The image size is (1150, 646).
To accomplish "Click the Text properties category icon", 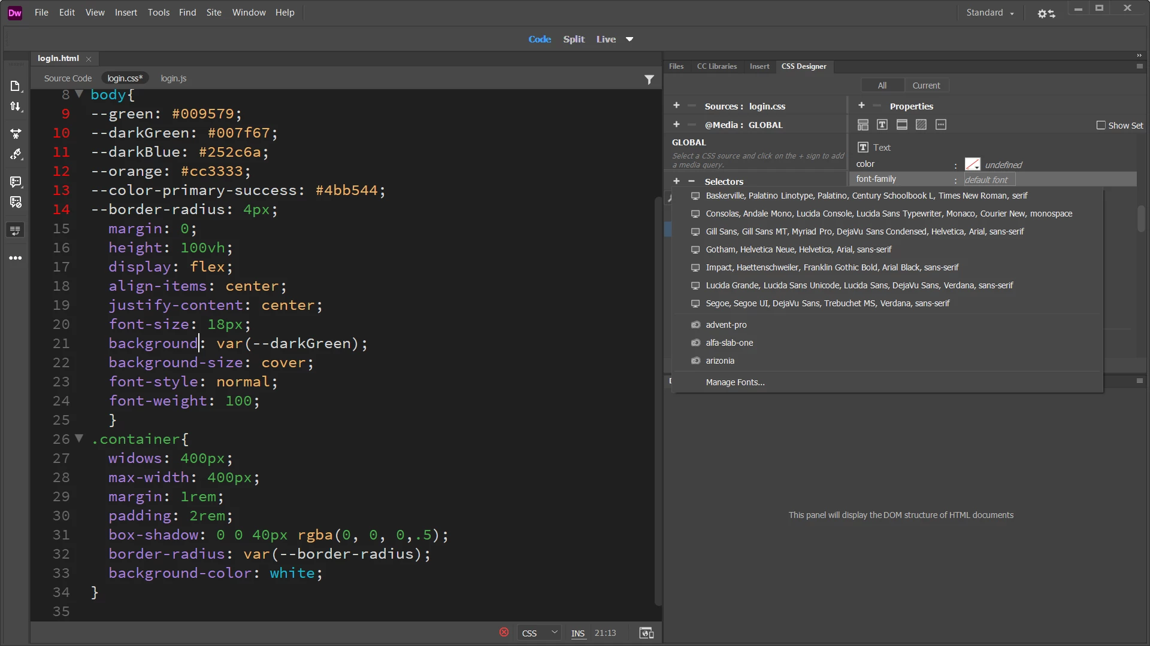I will (x=882, y=125).
